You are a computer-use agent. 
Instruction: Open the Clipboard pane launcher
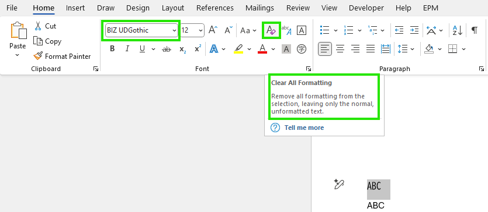(96, 69)
